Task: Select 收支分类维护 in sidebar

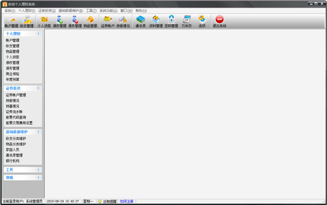Action: pos(16,138)
